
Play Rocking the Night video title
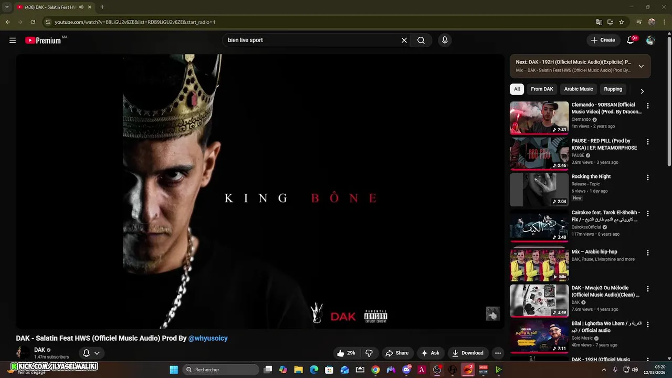click(x=591, y=176)
